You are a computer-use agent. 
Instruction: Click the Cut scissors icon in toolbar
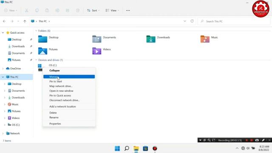tap(26, 10)
